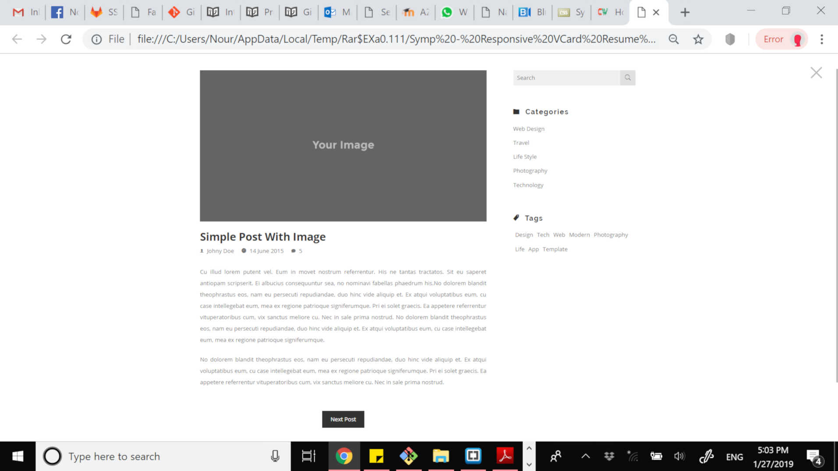838x471 pixels.
Task: Show hidden system tray icons
Action: coord(585,457)
